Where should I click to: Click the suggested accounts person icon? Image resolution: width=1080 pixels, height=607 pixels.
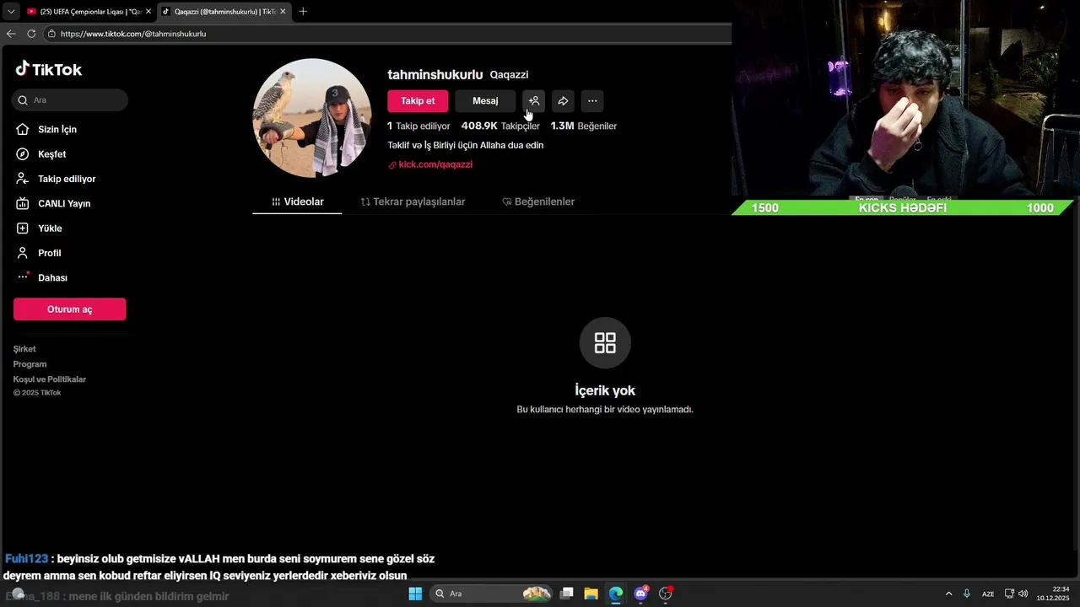click(533, 101)
